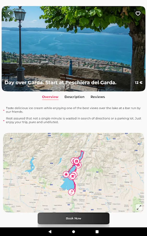Switch to the Overview tab
The image size is (147, 236).
click(x=50, y=97)
